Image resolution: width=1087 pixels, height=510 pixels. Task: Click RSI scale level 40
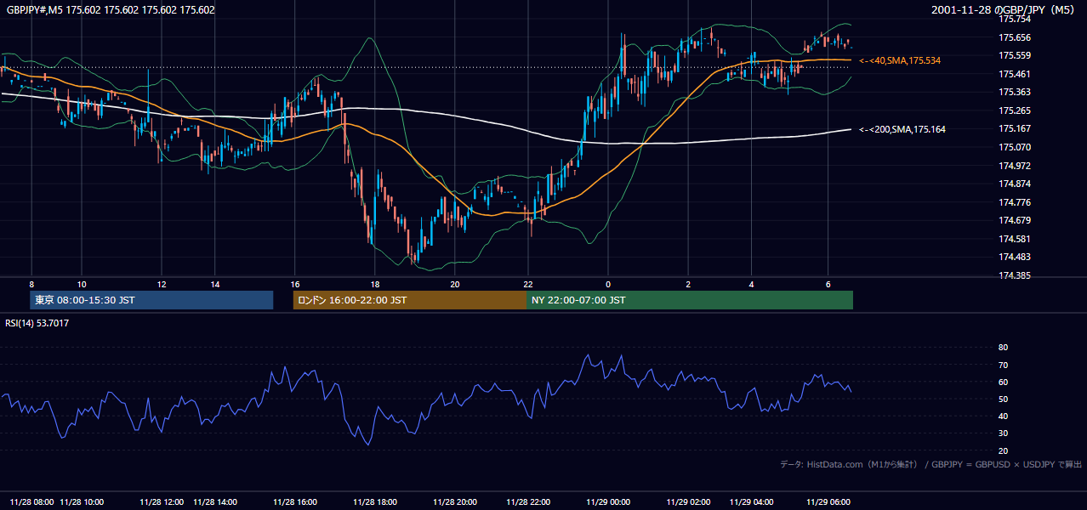pos(1003,416)
